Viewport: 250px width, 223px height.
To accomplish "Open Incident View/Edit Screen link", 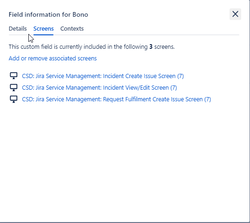I will pos(99,88).
